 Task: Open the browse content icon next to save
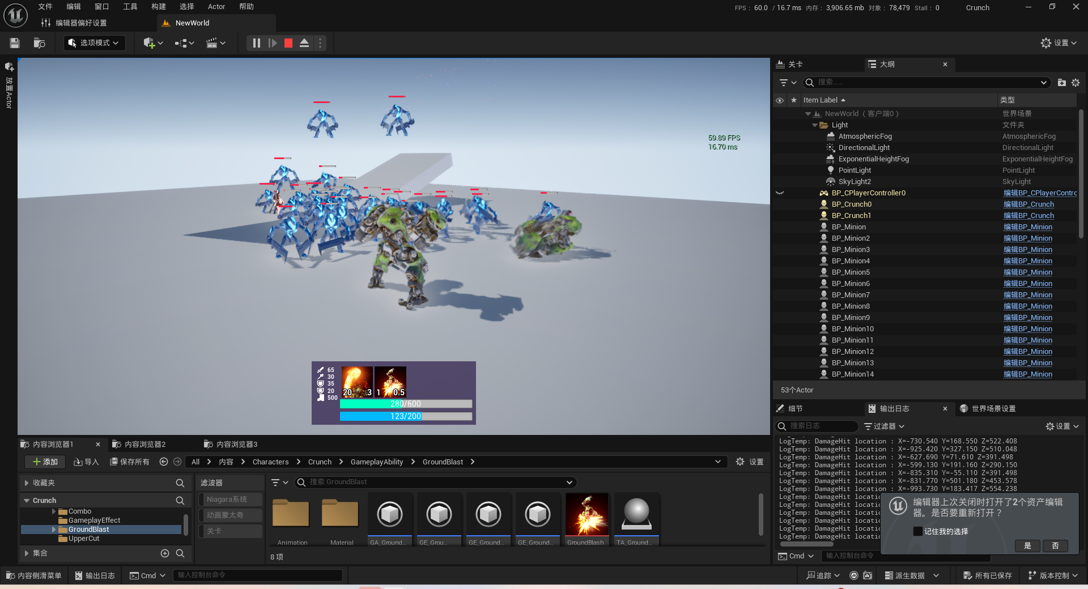[x=39, y=43]
